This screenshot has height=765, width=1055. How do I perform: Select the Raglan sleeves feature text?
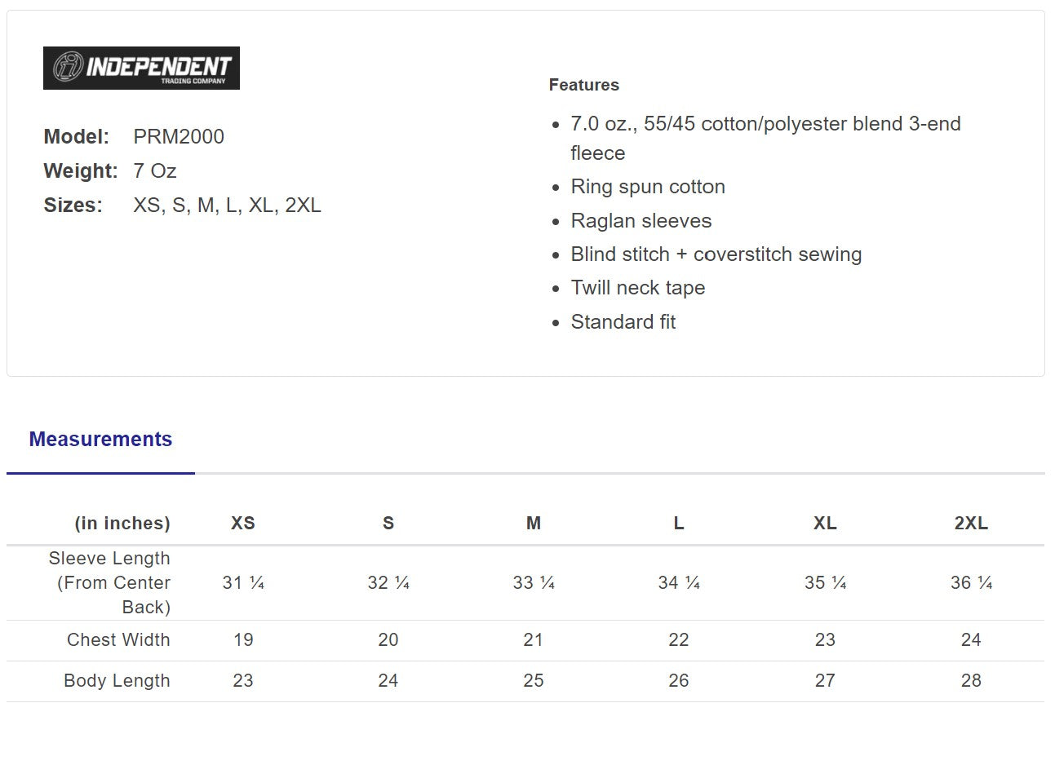click(x=641, y=221)
